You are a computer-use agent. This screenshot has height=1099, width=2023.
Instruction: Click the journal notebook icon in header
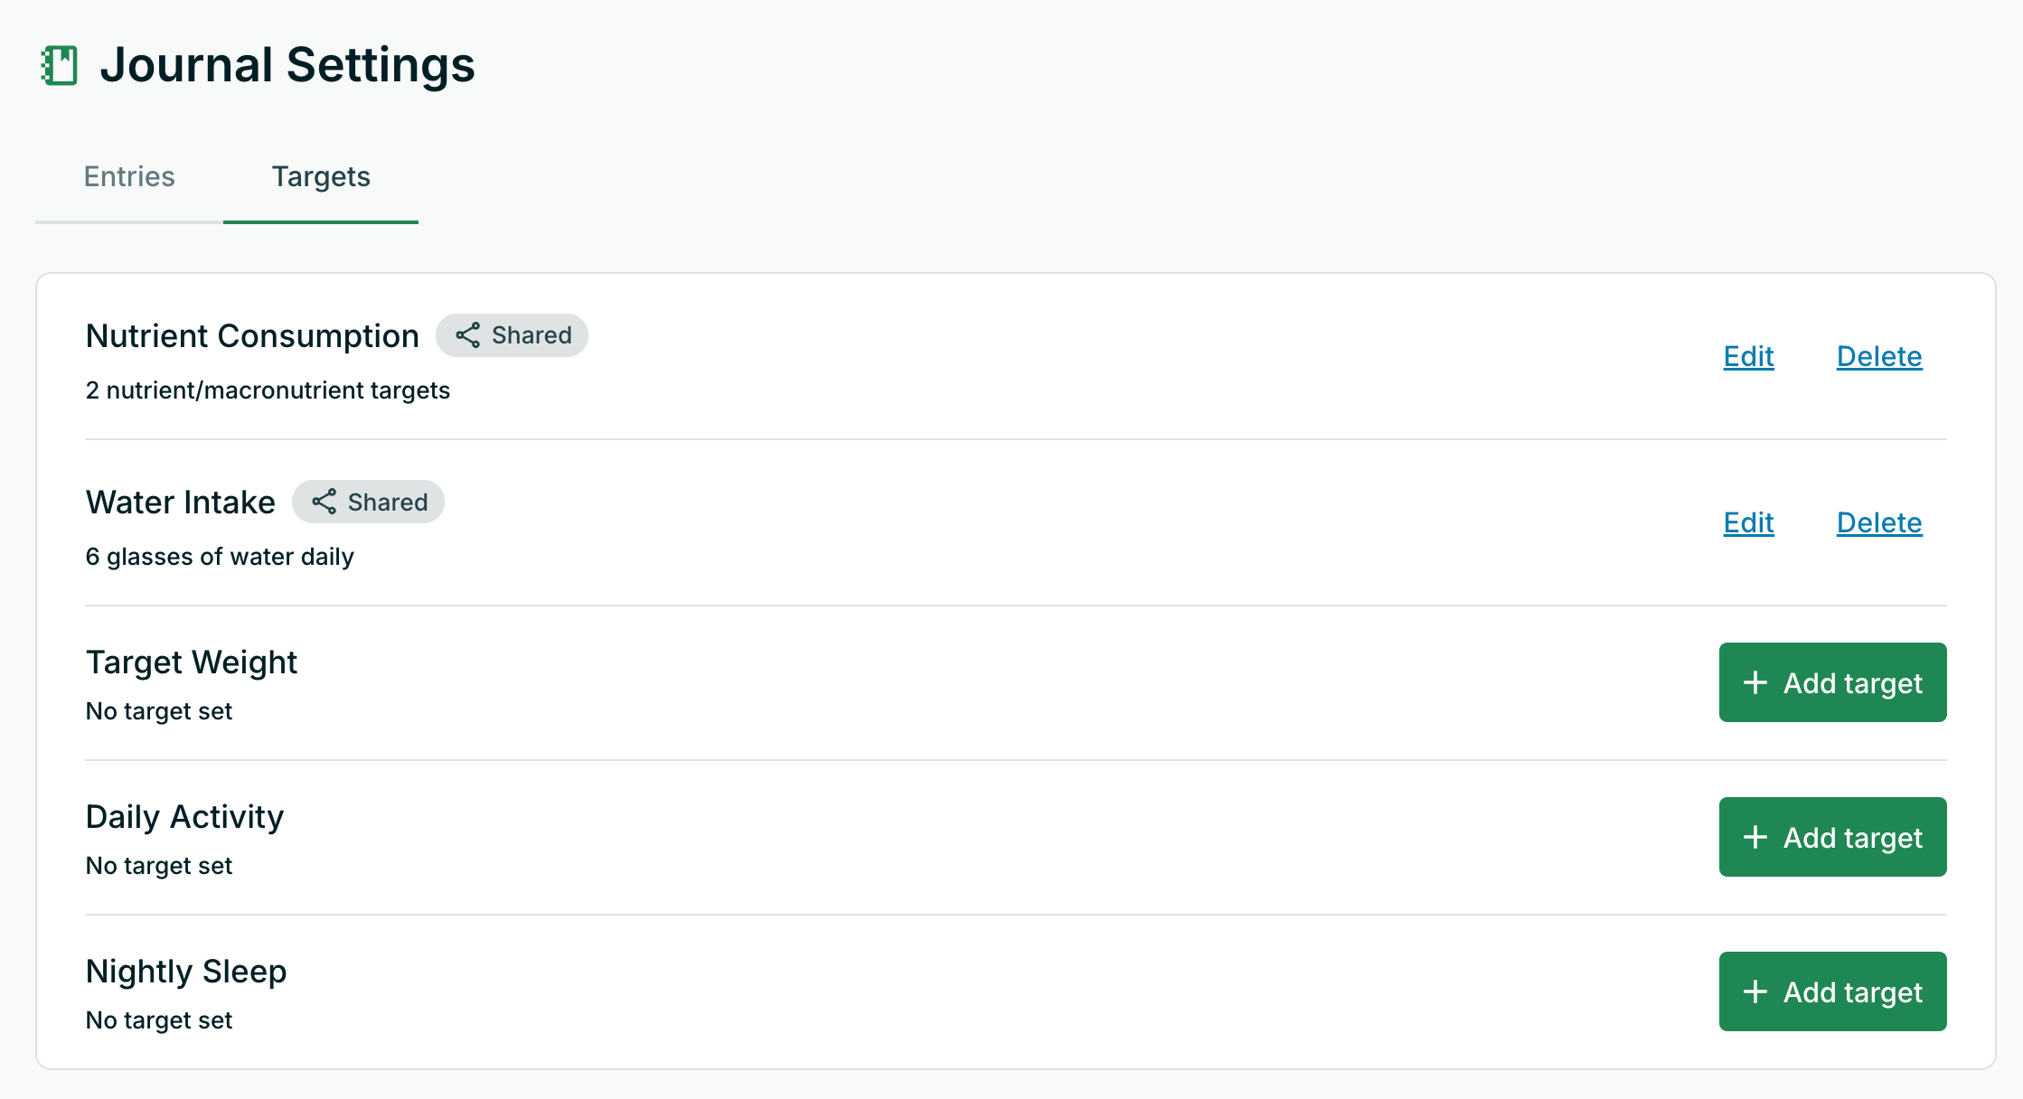point(60,65)
